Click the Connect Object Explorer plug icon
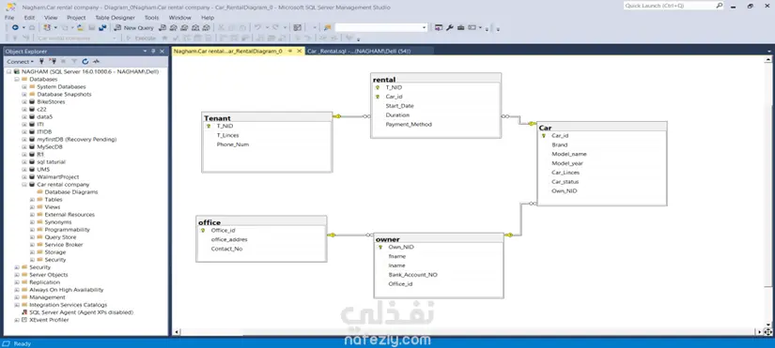Screen dimensions: 775x348 click(41, 62)
